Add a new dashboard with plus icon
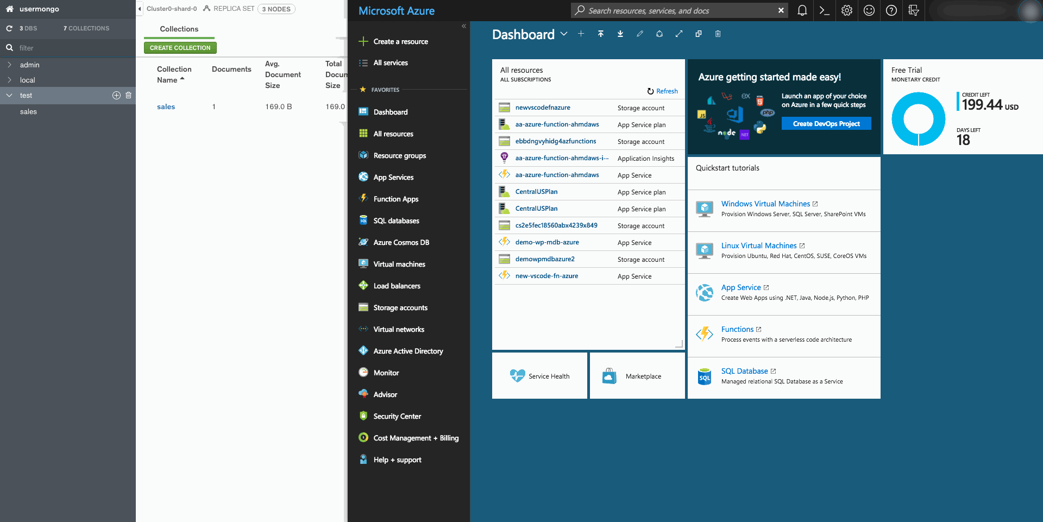The width and height of the screenshot is (1043, 522). 581,34
